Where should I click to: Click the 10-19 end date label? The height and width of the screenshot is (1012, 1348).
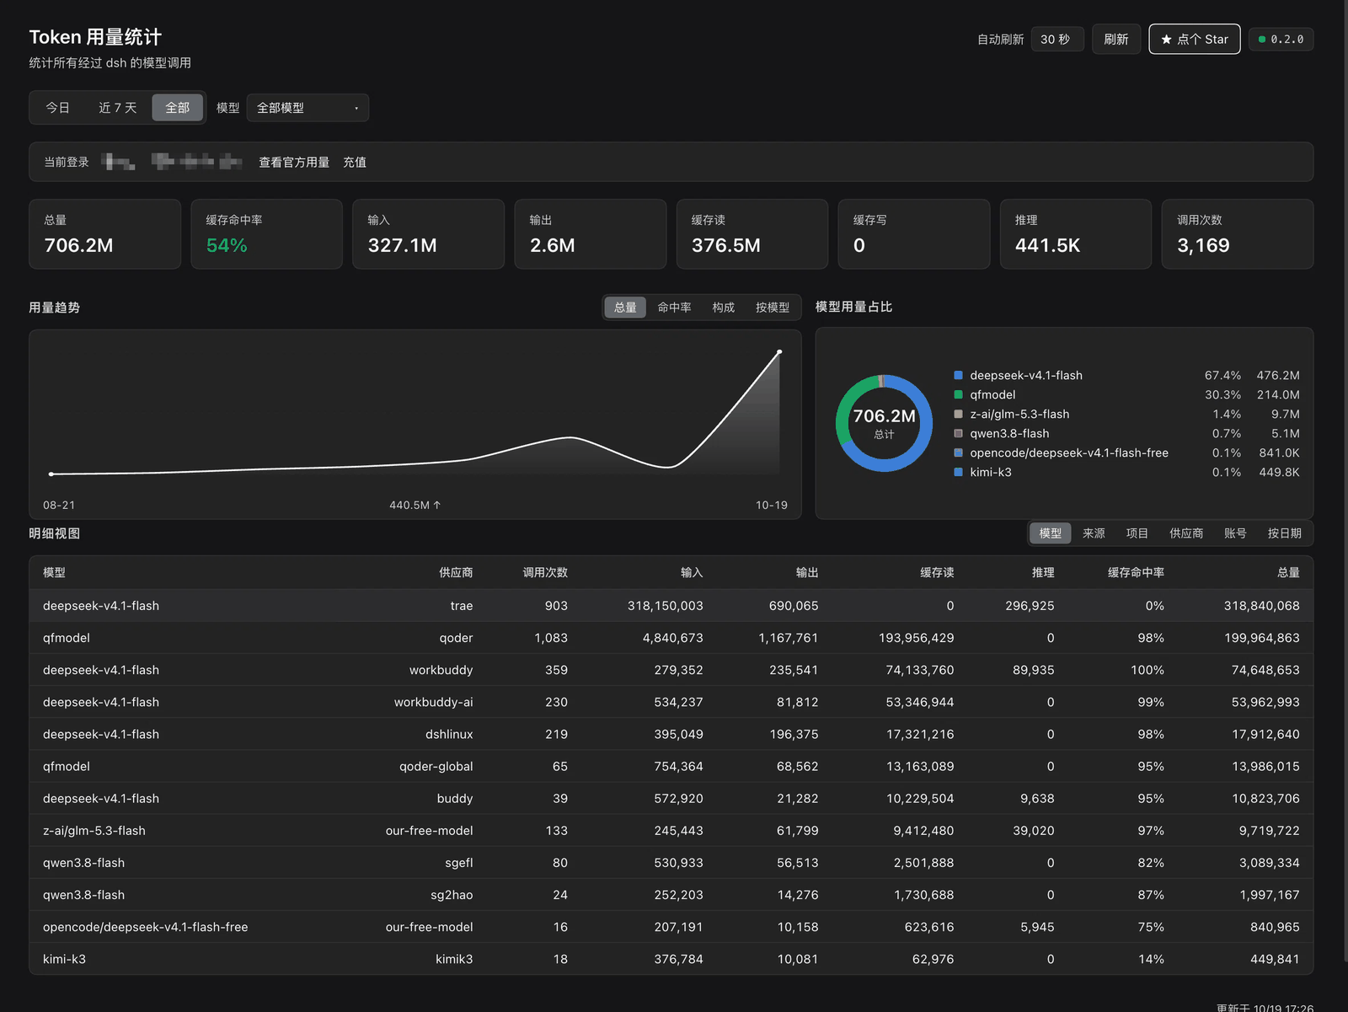click(x=771, y=506)
